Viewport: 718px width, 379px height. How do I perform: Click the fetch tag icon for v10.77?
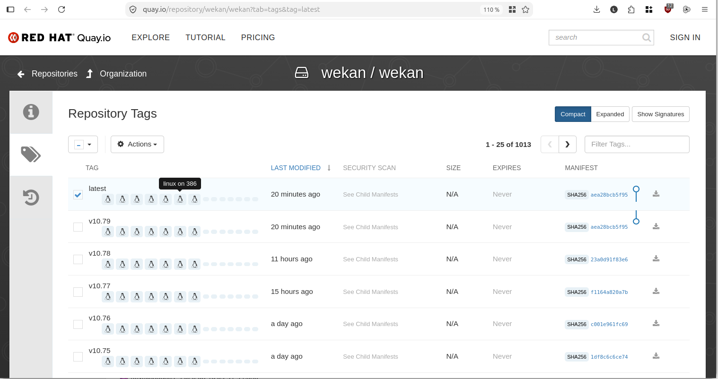656,291
